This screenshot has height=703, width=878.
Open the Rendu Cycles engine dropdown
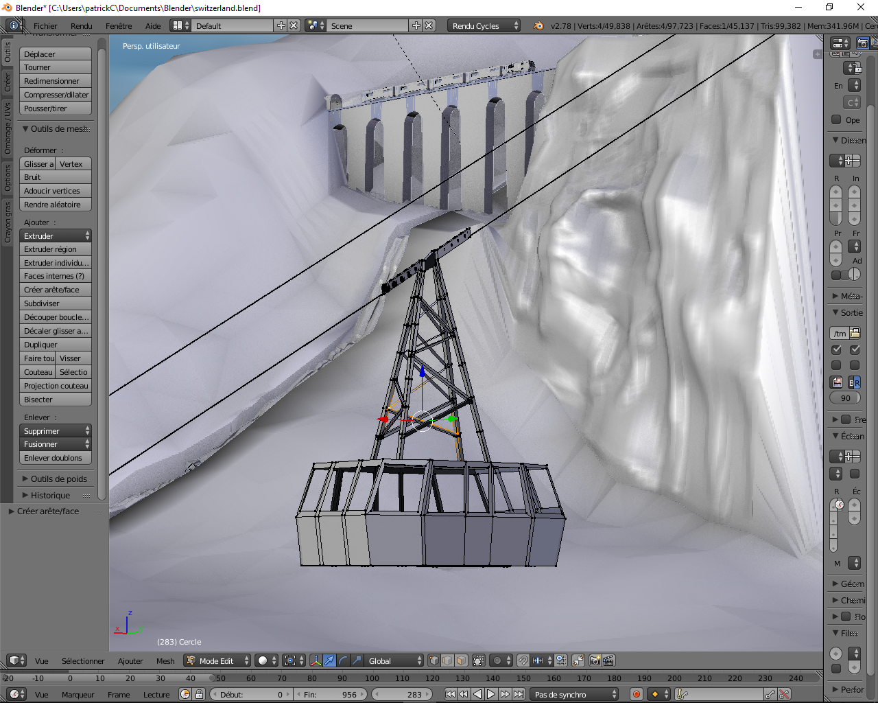tap(484, 25)
